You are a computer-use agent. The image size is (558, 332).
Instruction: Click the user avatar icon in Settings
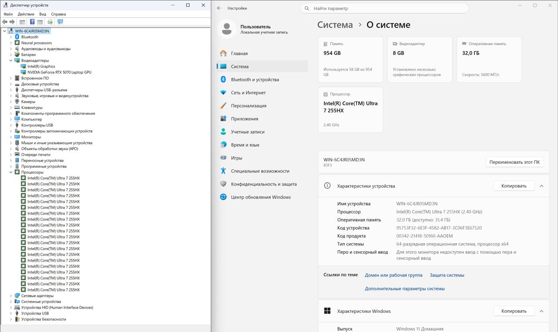[227, 29]
